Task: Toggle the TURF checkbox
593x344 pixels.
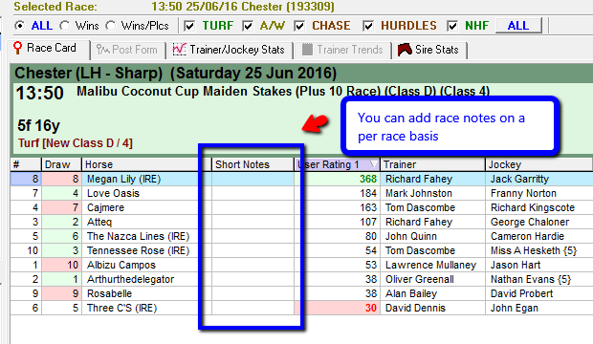Action: 189,26
